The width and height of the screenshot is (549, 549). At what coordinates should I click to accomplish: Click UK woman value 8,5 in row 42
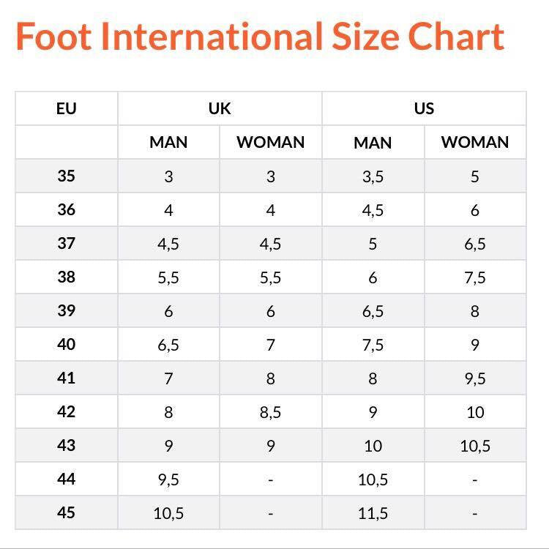[x=270, y=412]
